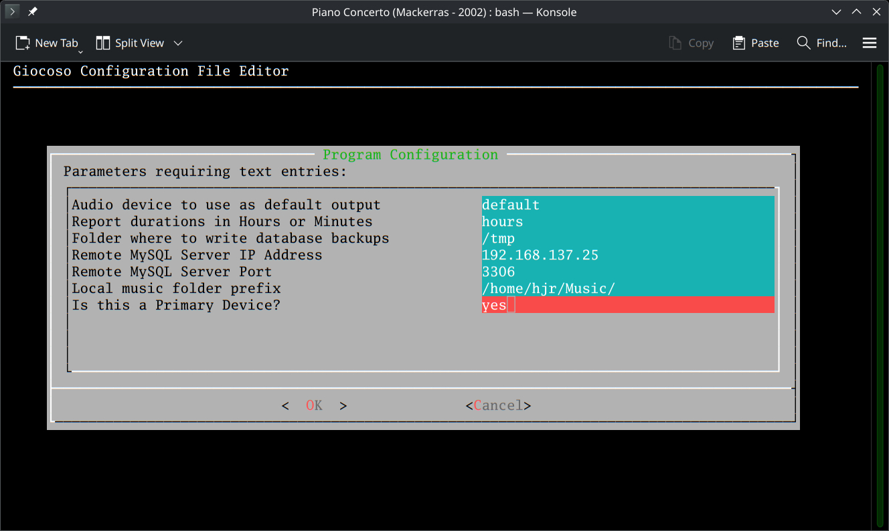This screenshot has height=531, width=889.
Task: Open Find search in Konsole
Action: pyautogui.click(x=822, y=43)
